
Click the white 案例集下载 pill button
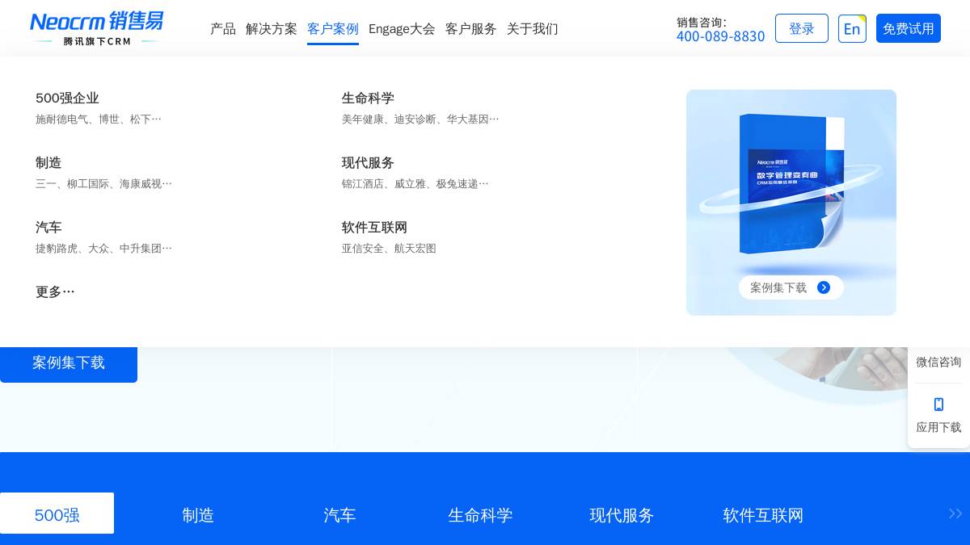pyautogui.click(x=791, y=287)
